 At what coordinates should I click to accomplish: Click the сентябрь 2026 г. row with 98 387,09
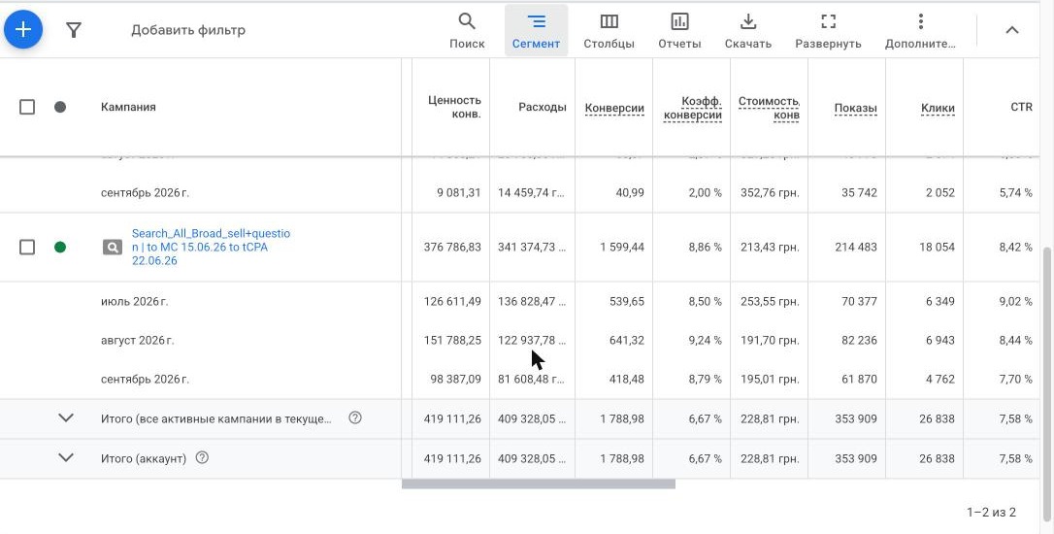(145, 380)
